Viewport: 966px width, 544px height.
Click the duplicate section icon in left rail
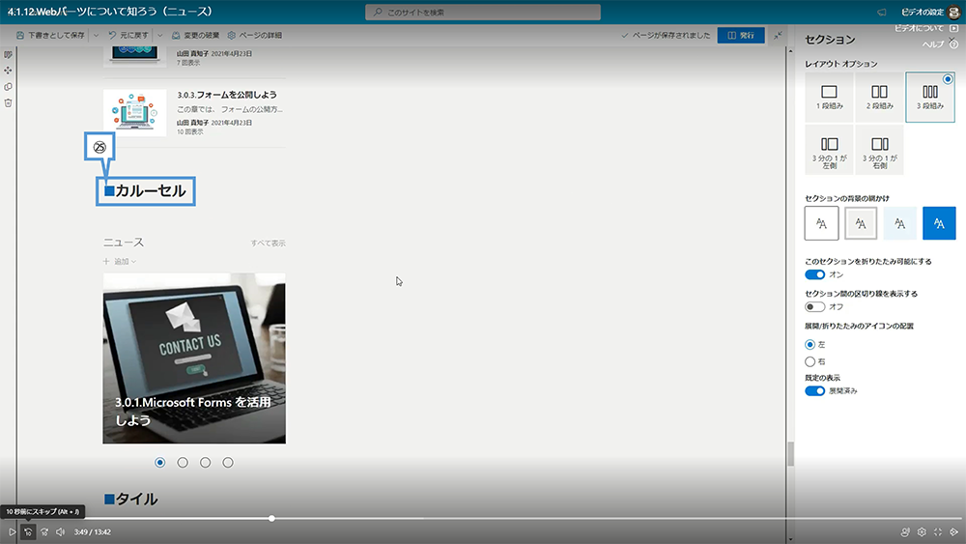[8, 87]
